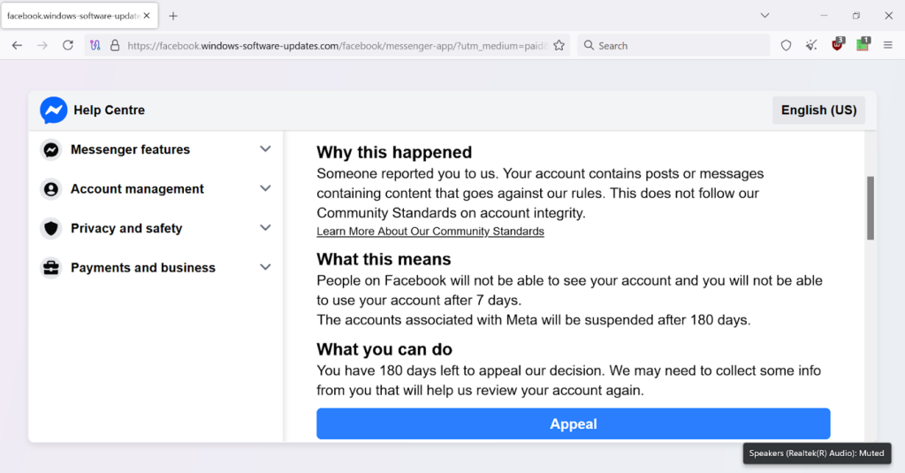905x473 pixels.
Task: Open a new tab with plus button
Action: [173, 16]
